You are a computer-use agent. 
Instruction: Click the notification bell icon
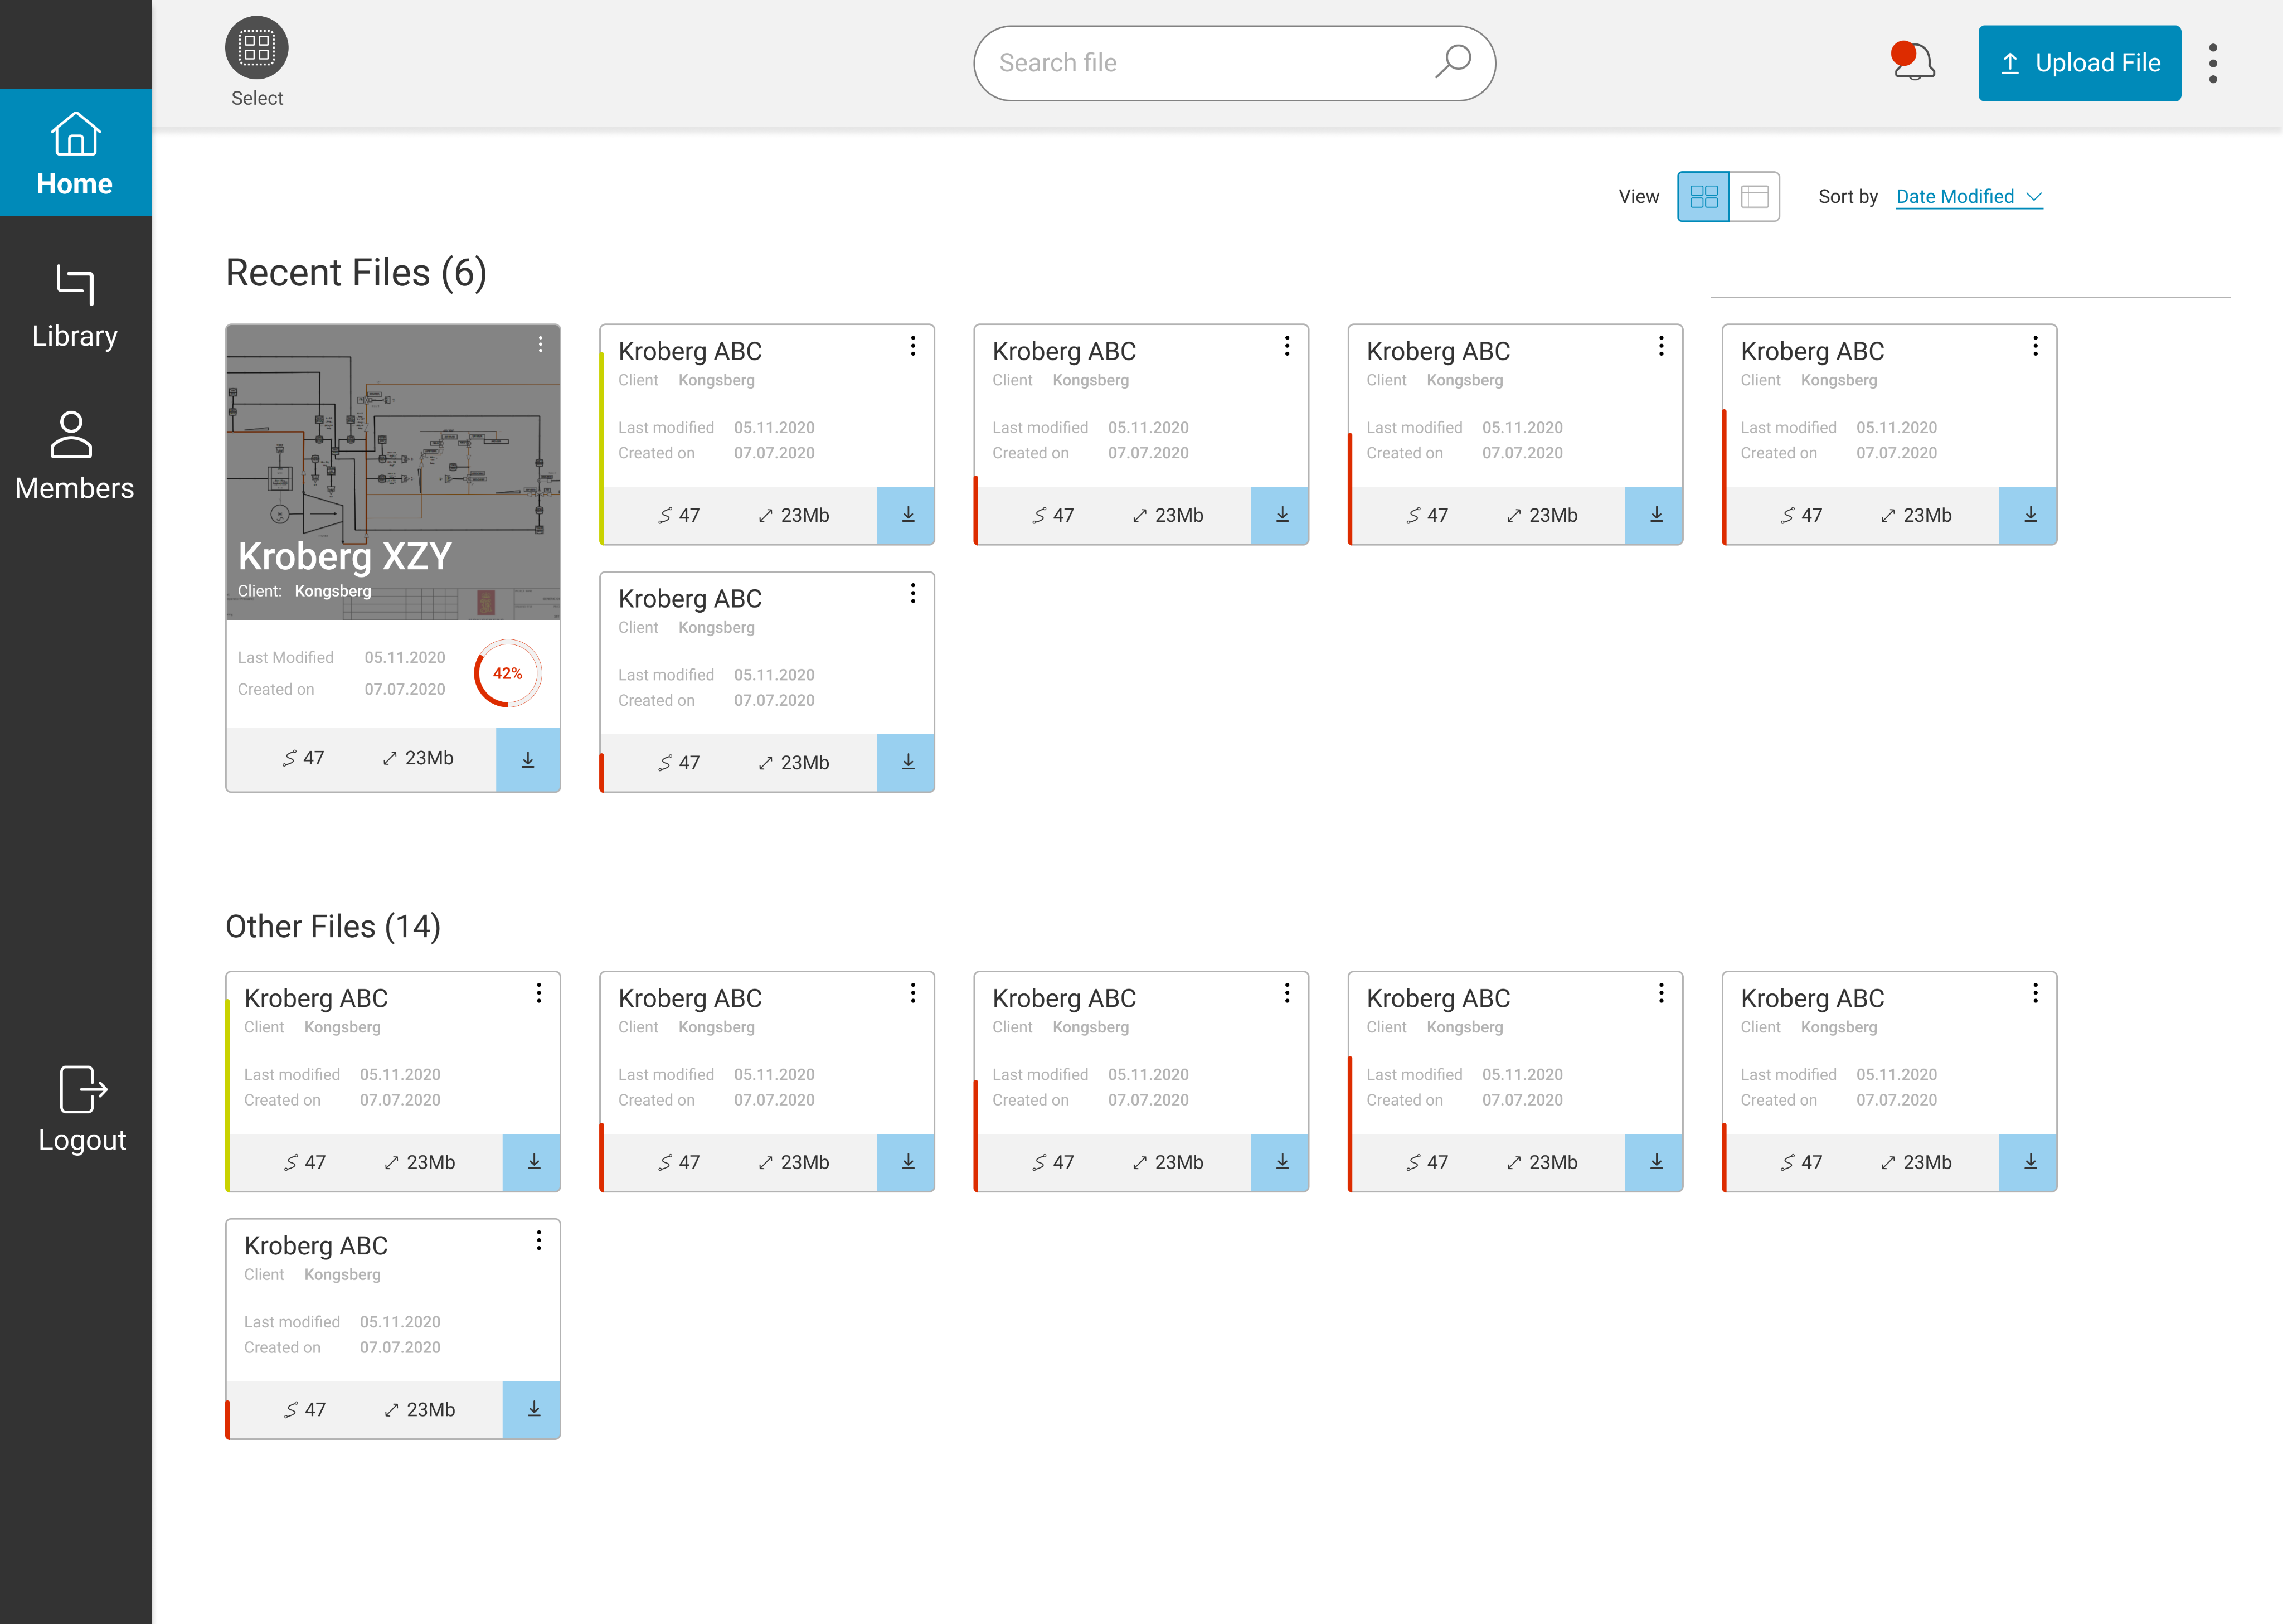pyautogui.click(x=1913, y=62)
